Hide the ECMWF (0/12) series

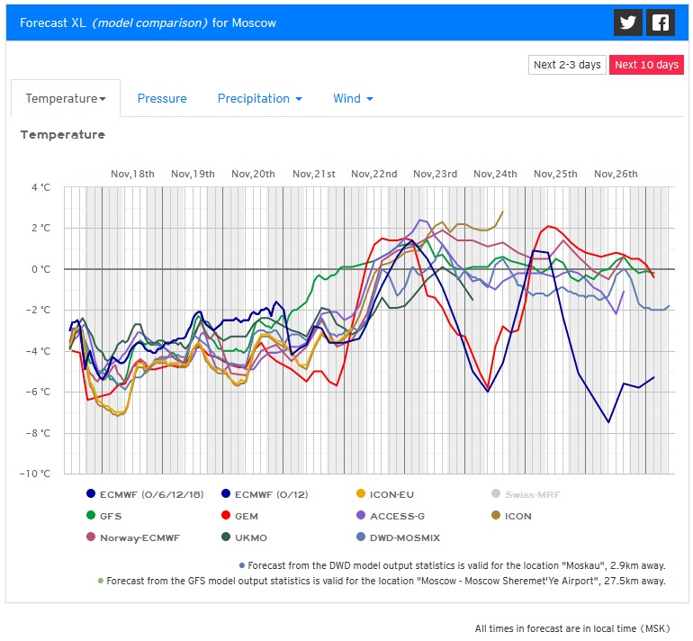(x=266, y=493)
